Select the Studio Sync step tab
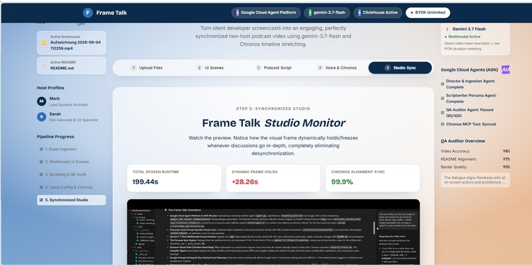The width and height of the screenshot is (532, 265). (400, 67)
